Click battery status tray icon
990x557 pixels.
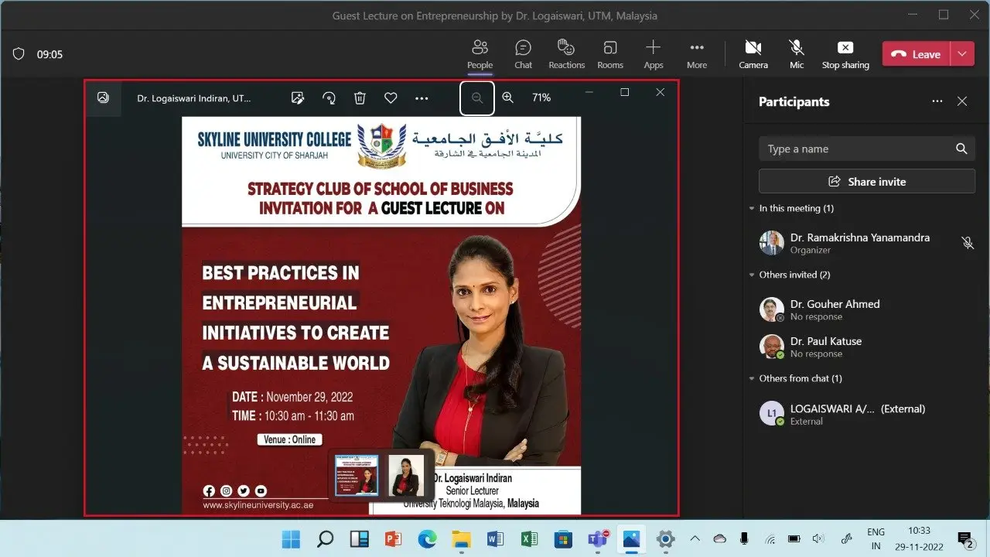tap(794, 538)
